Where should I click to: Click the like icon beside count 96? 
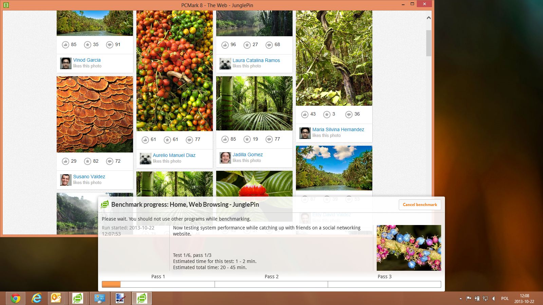pyautogui.click(x=225, y=45)
